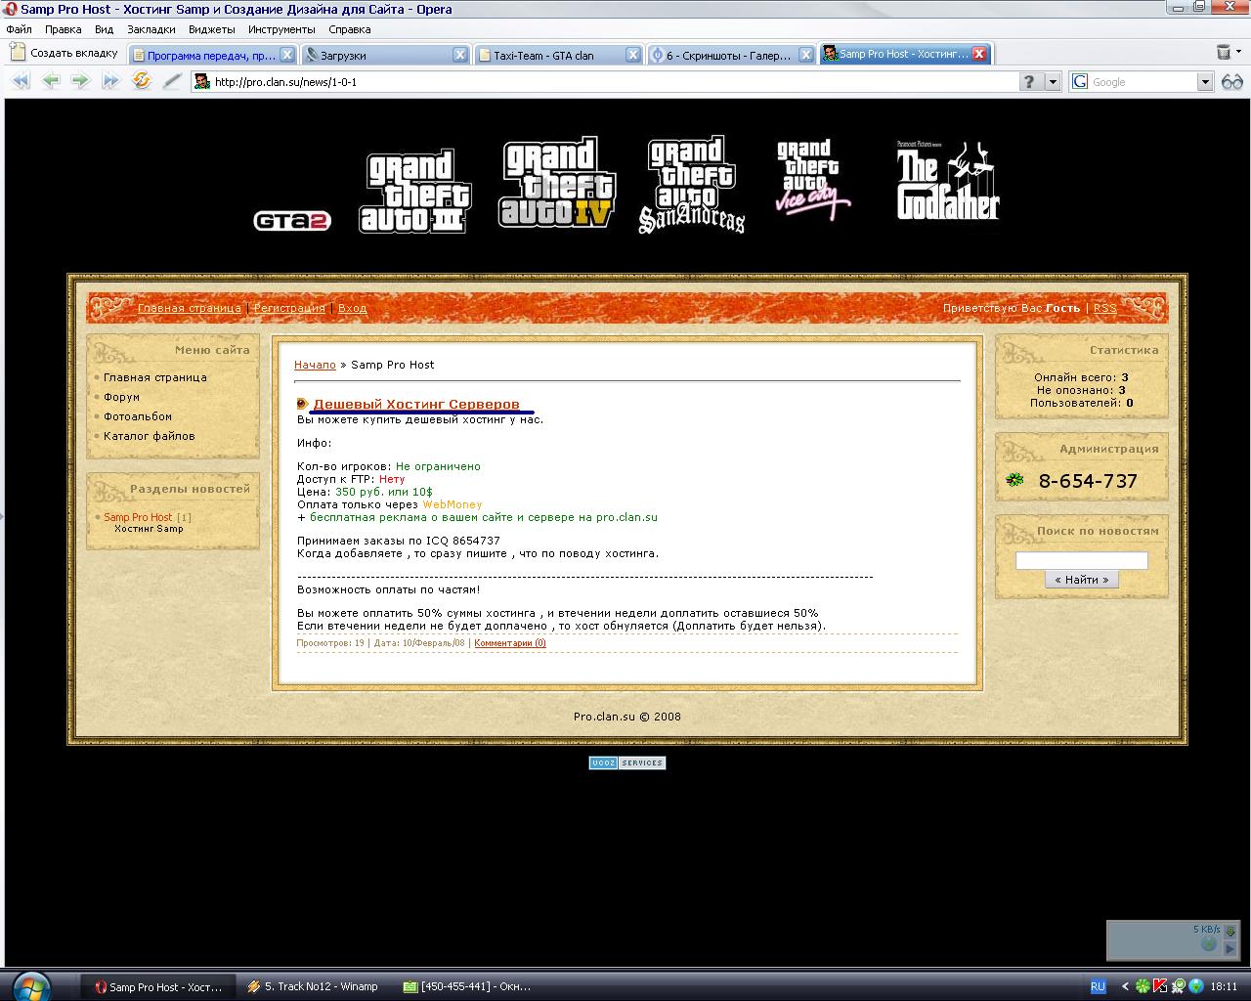Close the 'Taxi-Team - GTA clan' tab

(633, 55)
